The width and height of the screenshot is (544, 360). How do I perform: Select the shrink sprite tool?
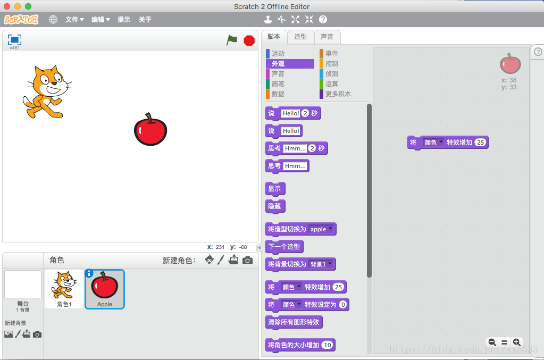(309, 20)
